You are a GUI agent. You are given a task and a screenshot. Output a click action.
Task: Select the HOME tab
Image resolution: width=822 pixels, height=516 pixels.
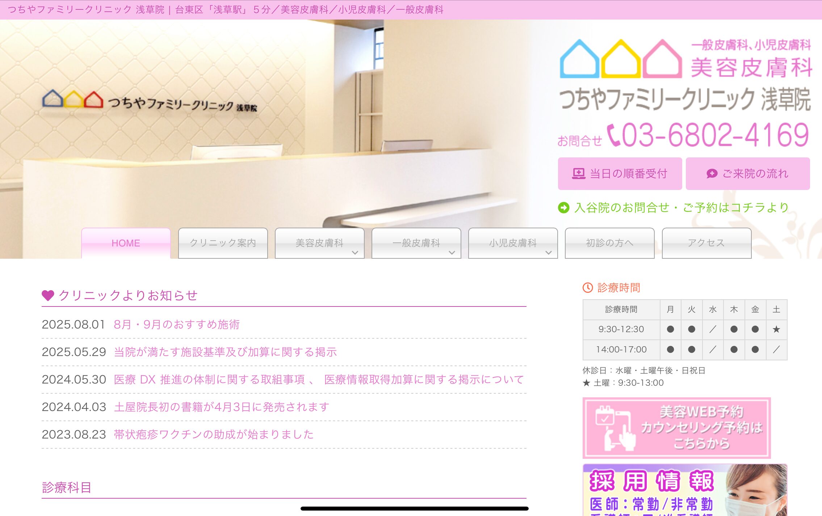click(x=126, y=243)
